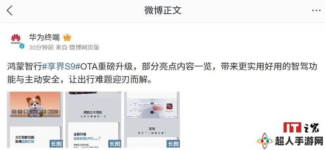Open the three-dot more options menu
Viewport: 325px width, 150px height.
pyautogui.click(x=317, y=10)
